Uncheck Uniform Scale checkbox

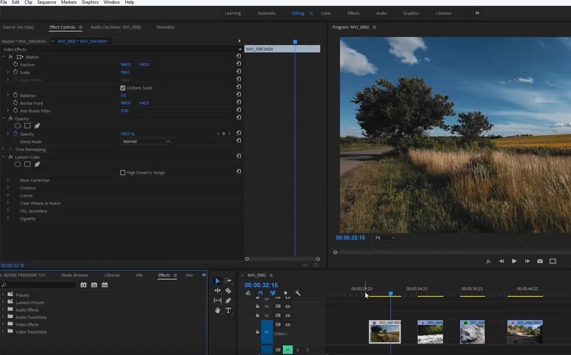tap(123, 88)
